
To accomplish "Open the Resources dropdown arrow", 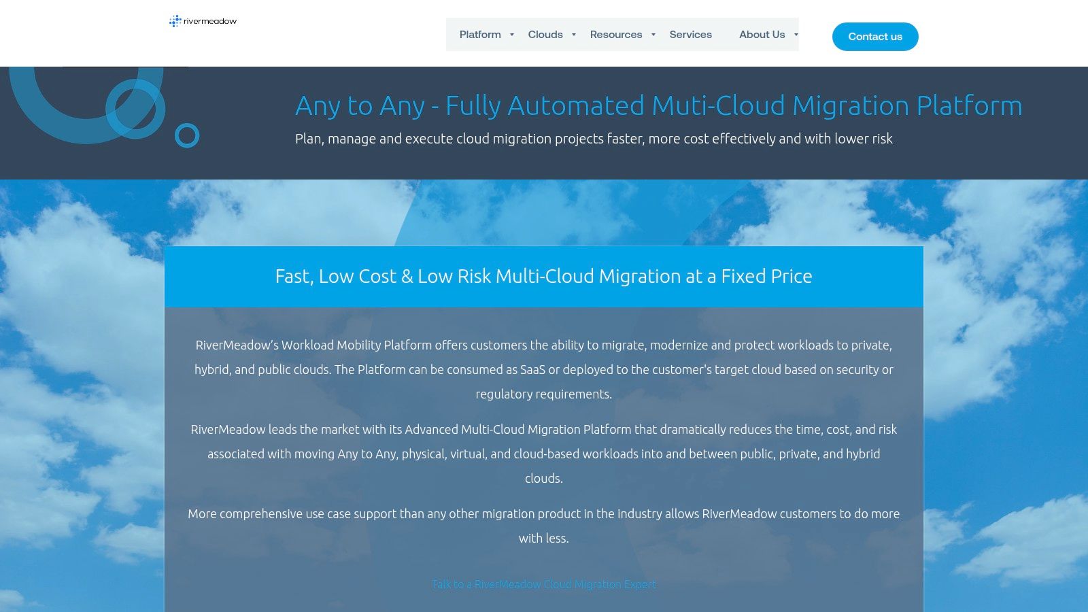I will 652,35.
